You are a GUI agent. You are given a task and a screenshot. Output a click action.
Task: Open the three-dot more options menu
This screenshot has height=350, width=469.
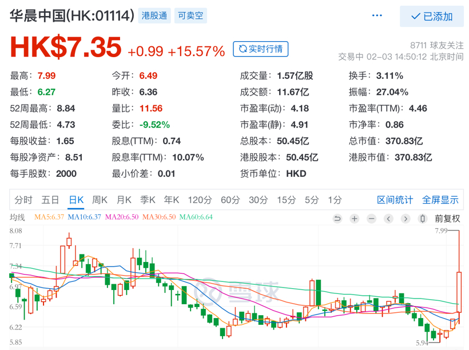377,16
